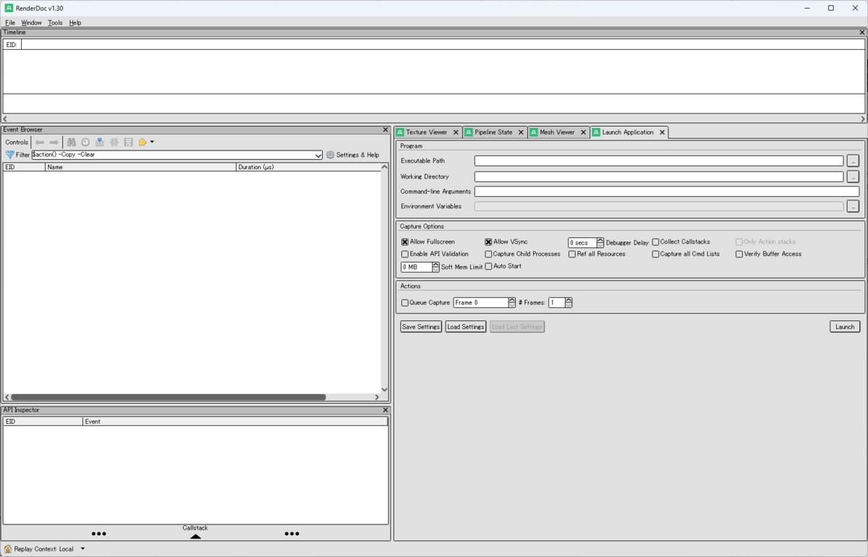Image resolution: width=868 pixels, height=557 pixels.
Task: Adjust the # Frames stepper
Action: click(569, 303)
